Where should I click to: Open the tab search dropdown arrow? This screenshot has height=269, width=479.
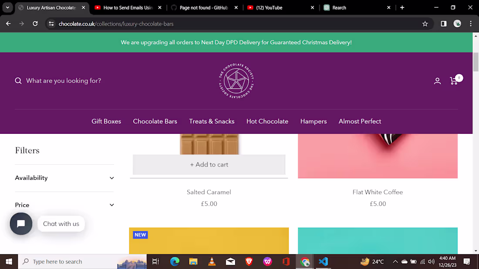(x=7, y=7)
